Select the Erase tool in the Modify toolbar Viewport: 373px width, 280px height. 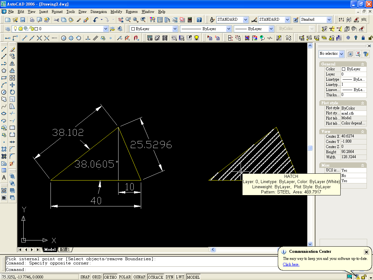12,49
